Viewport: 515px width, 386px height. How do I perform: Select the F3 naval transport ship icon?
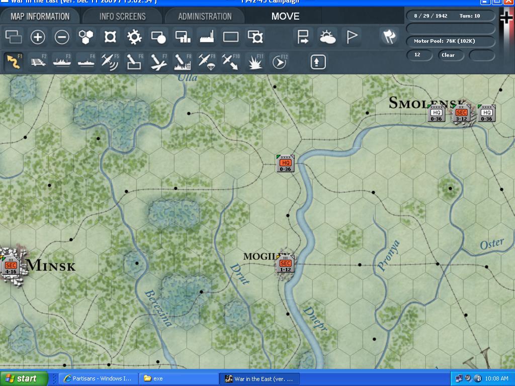click(62, 62)
